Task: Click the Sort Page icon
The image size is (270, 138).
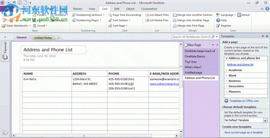Action: click(x=110, y=26)
